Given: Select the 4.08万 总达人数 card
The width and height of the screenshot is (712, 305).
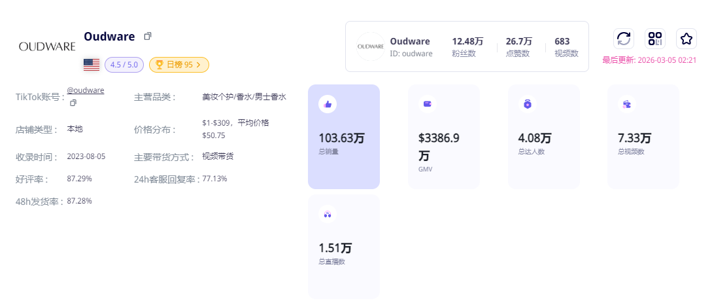Looking at the screenshot, I should (543, 137).
